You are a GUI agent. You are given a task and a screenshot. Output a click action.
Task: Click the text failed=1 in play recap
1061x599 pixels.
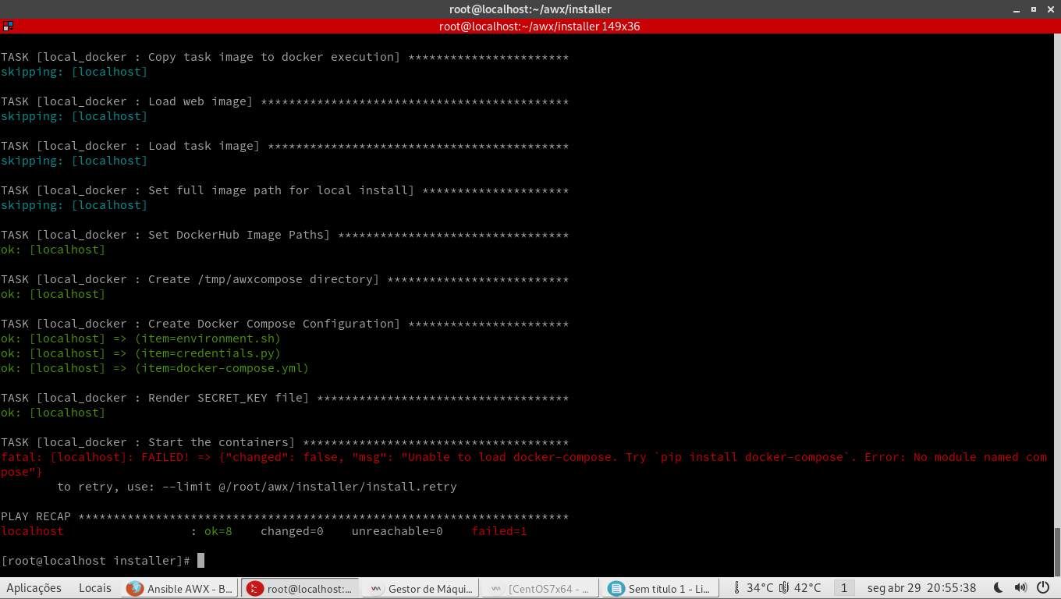(x=499, y=531)
